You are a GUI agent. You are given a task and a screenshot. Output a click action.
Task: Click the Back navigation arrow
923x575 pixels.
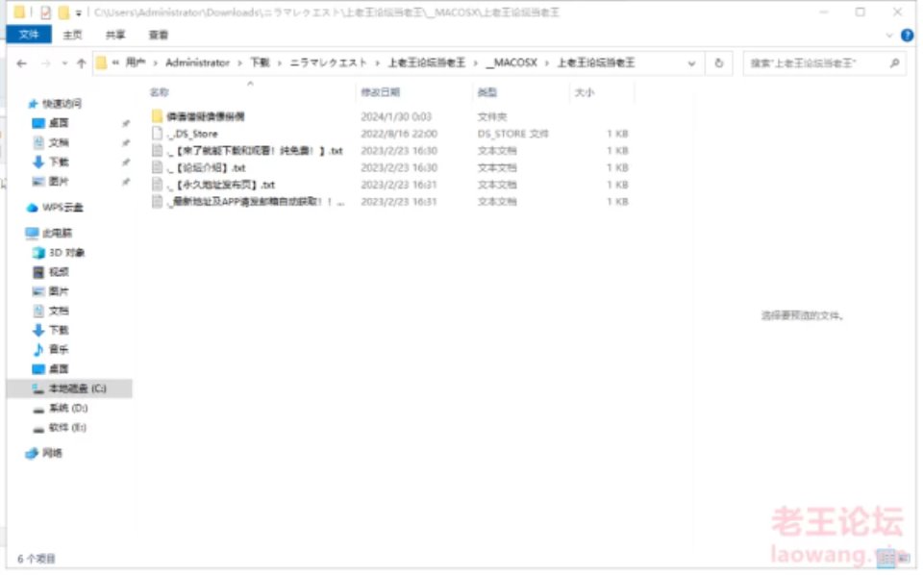coord(21,63)
